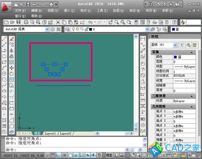Open the Layer Properties Manager icon

[x=67, y=29]
